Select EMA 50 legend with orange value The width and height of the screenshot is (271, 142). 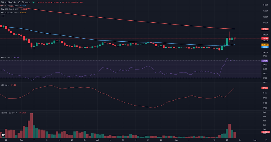(x=14, y=13)
